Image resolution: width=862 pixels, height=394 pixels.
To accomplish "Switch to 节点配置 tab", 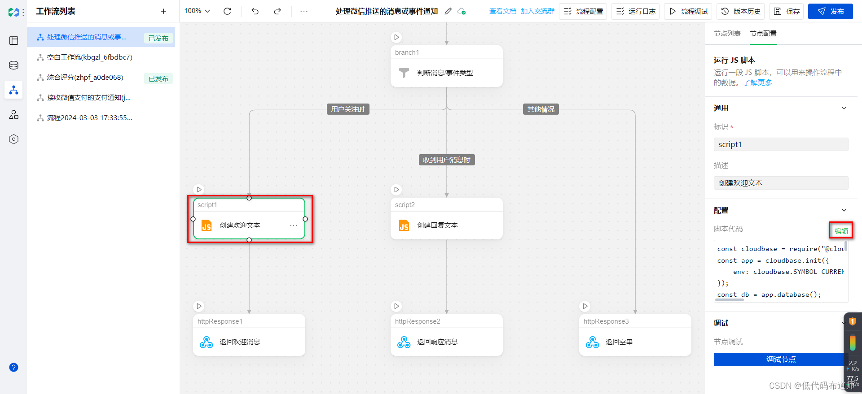I will tap(763, 34).
